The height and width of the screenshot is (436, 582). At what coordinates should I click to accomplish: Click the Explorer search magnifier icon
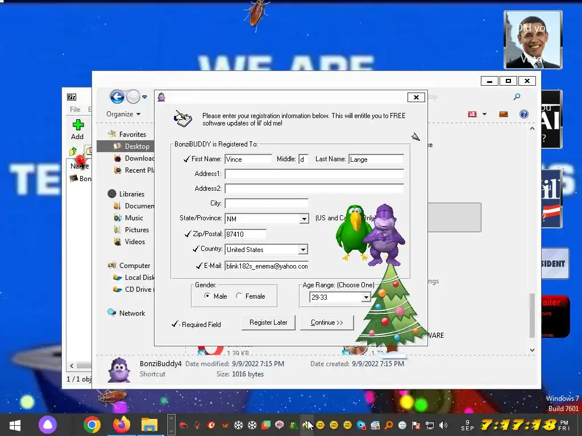coord(517,97)
